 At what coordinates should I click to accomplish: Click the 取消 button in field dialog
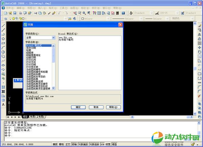[x=96, y=107]
